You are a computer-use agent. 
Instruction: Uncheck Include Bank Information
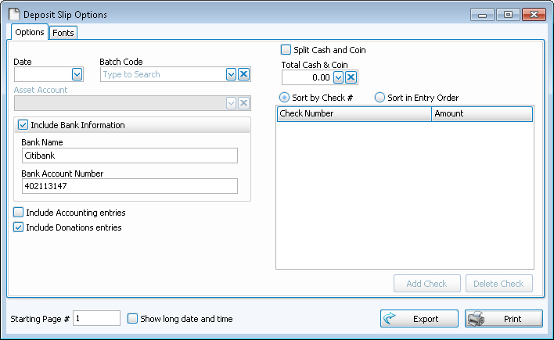pos(23,125)
